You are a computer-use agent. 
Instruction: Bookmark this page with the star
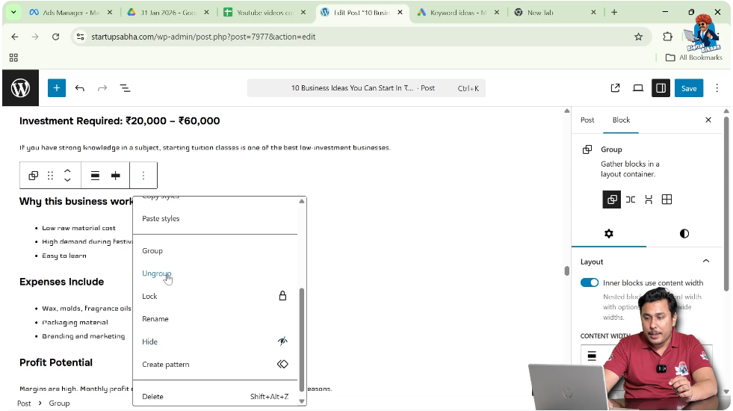click(638, 37)
